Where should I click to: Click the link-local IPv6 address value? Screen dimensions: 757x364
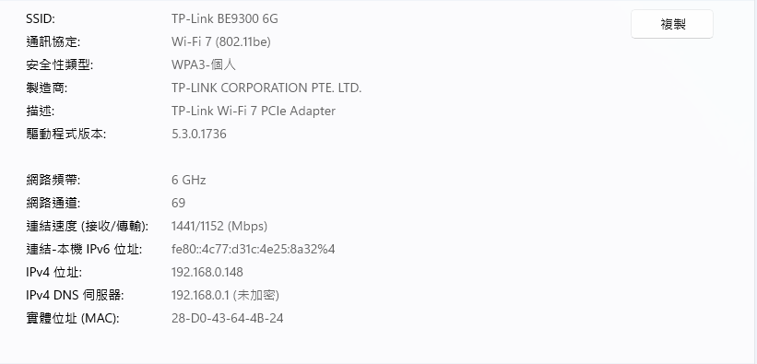(253, 249)
